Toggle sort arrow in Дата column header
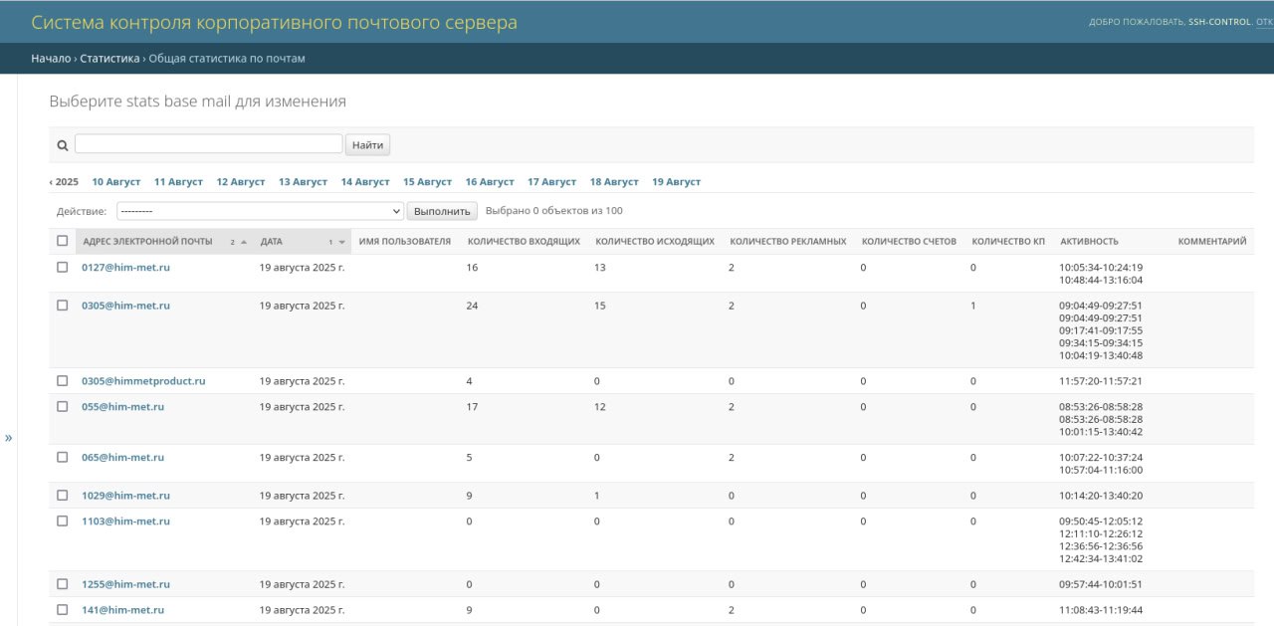 tap(342, 242)
